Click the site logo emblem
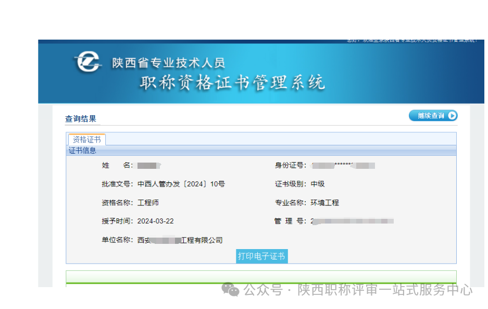This screenshot has height=309, width=488. [x=88, y=61]
